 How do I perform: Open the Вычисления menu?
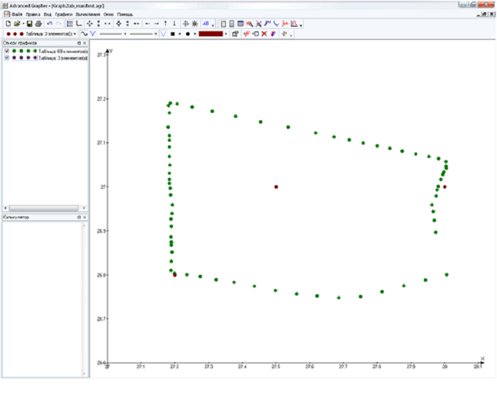(x=88, y=14)
